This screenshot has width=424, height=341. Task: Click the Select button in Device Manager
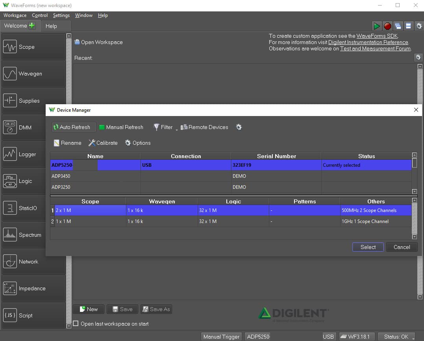coord(368,247)
